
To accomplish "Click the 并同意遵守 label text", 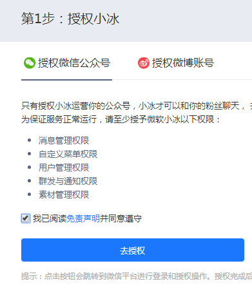I will 121,218.
